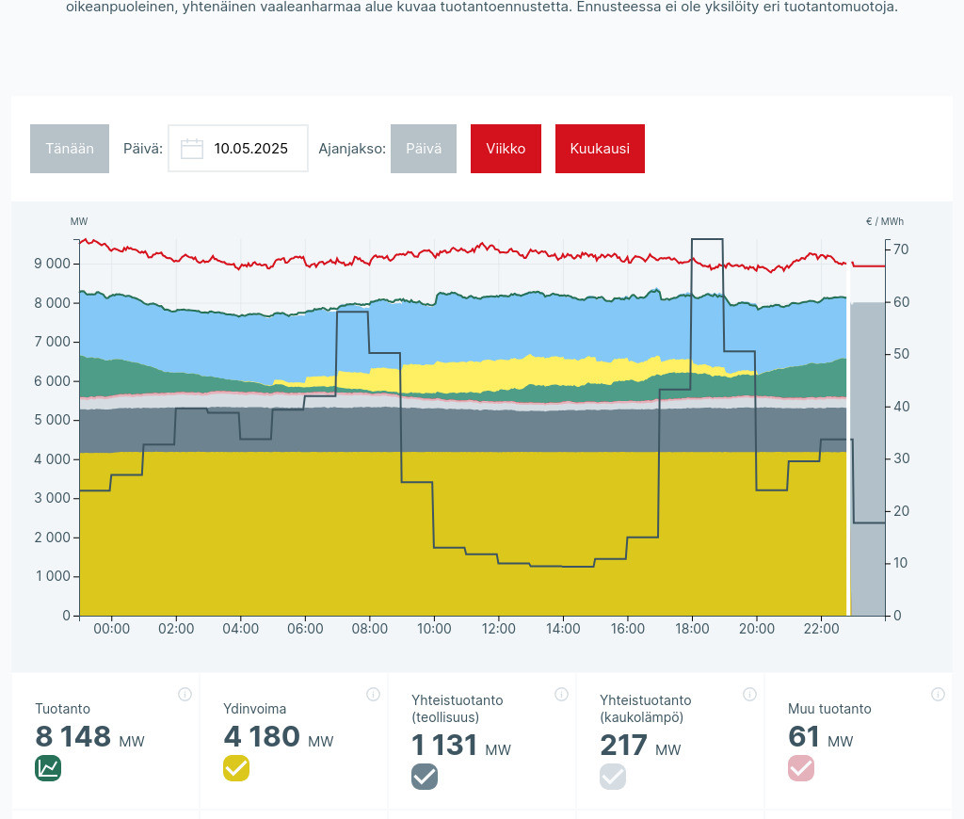Disable the pink Muu tuotanto checkbox
The width and height of the screenshot is (964, 819).
tap(801, 768)
